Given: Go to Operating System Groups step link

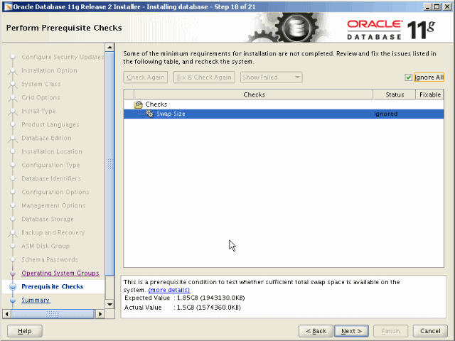Looking at the screenshot, I should (x=60, y=273).
